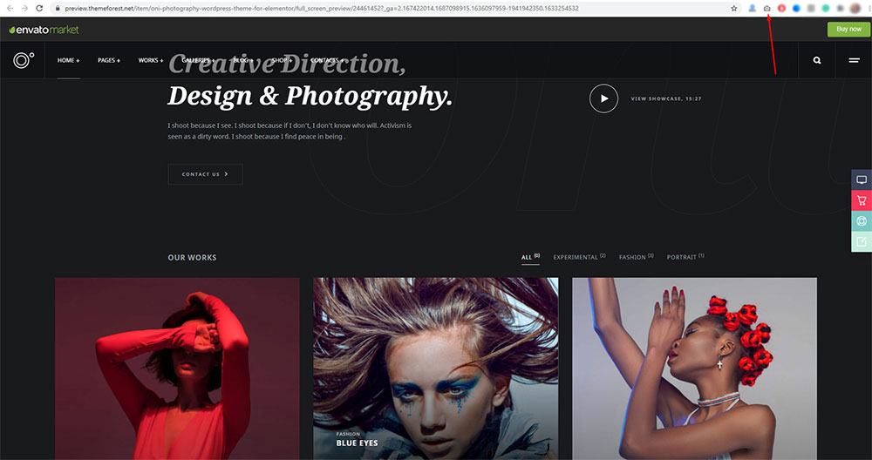Open the support lifebuoy sidebar icon

[862, 221]
